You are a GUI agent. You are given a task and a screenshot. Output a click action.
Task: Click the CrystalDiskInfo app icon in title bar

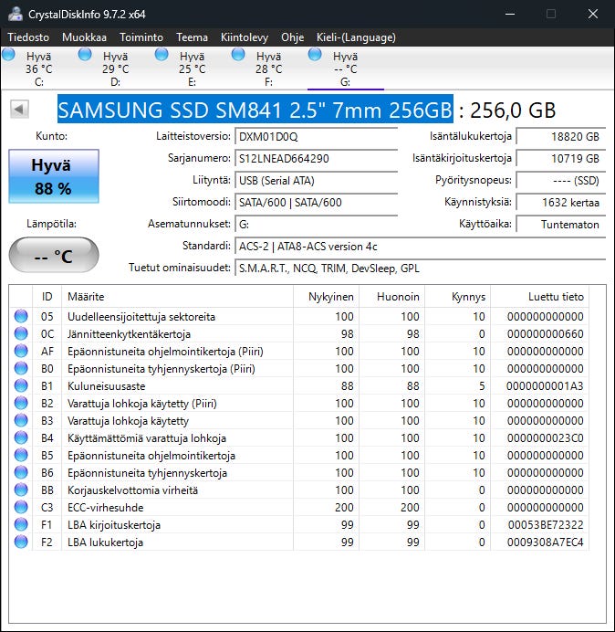tap(15, 14)
